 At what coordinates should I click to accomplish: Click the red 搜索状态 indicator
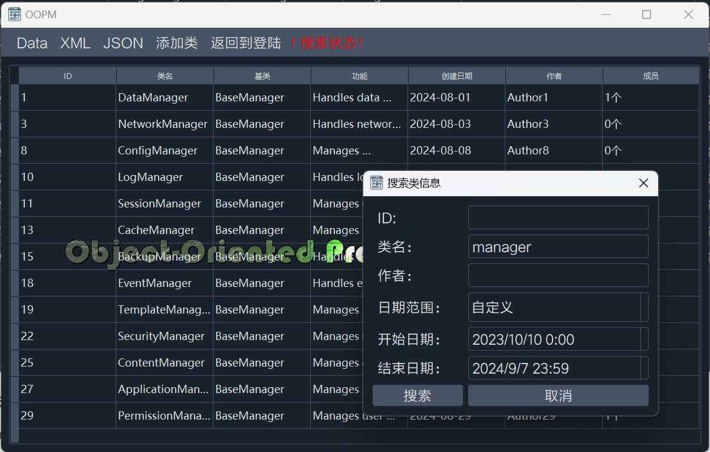[x=327, y=43]
